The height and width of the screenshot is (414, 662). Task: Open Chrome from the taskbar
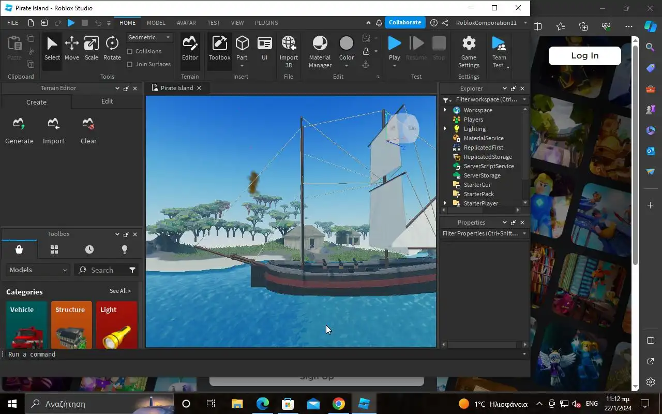(339, 404)
